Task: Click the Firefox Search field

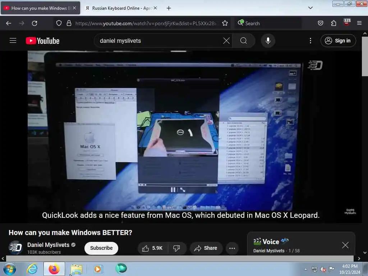Action: click(268, 23)
